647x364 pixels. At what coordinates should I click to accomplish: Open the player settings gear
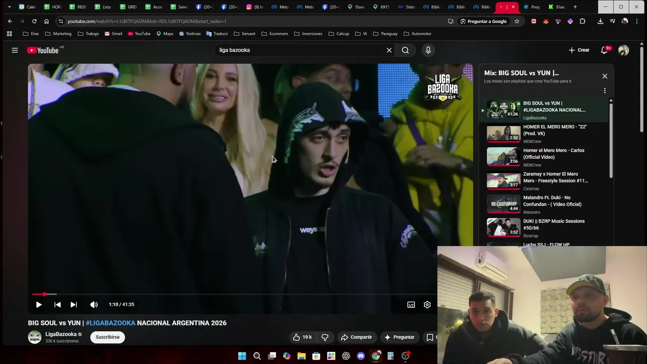click(427, 304)
